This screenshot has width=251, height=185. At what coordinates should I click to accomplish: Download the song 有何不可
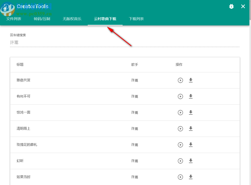coord(191,96)
